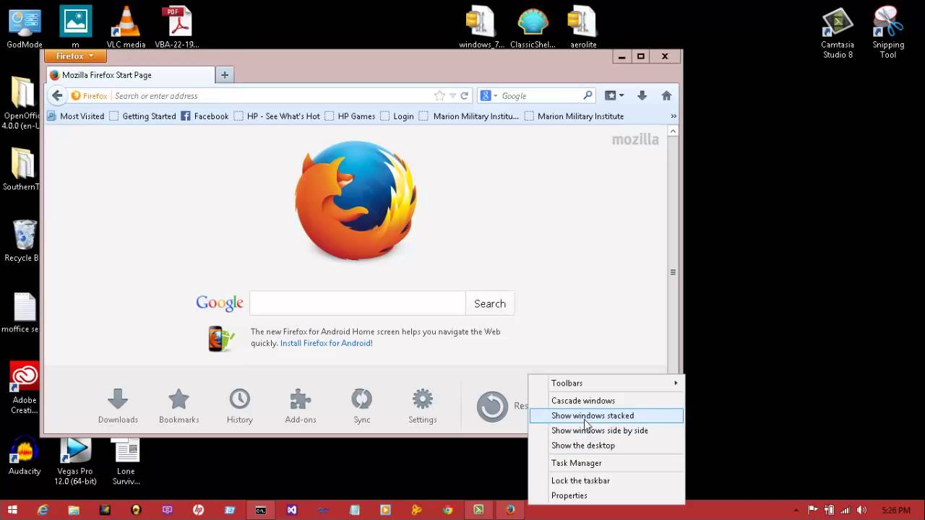
Task: Select Audacity desktop icon
Action: (x=25, y=456)
